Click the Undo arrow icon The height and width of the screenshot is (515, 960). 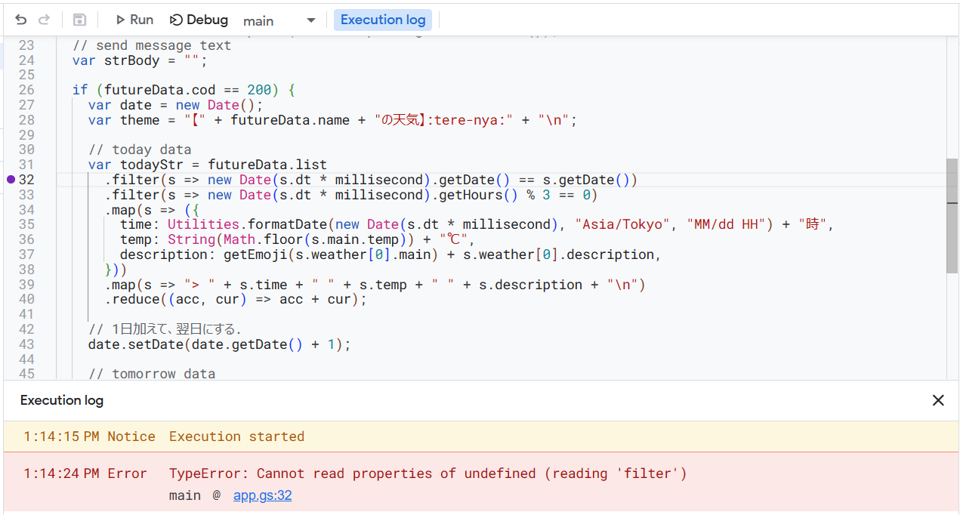click(20, 20)
